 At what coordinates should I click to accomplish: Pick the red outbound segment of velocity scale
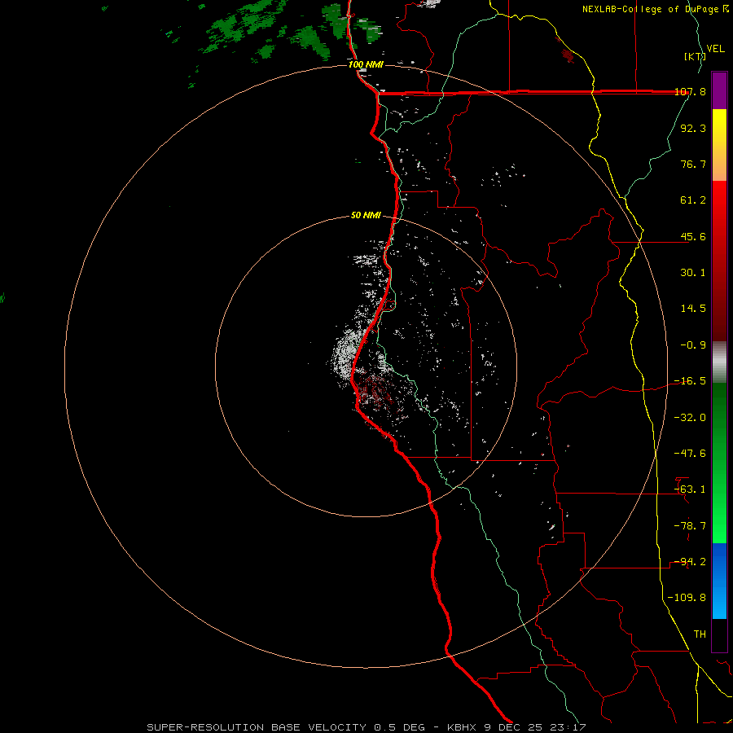point(719,261)
